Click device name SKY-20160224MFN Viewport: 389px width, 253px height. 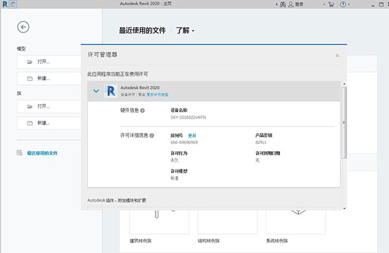click(188, 117)
